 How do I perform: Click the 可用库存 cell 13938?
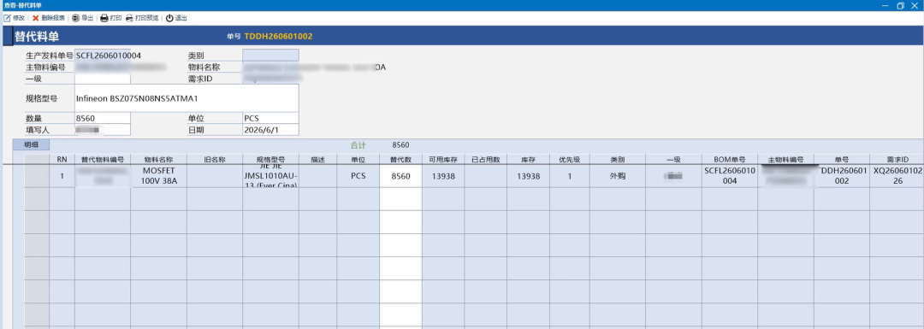[x=443, y=176]
